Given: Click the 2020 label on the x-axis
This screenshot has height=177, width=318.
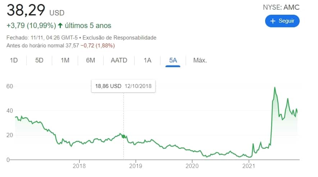Looking at the screenshot, I should [192, 166].
